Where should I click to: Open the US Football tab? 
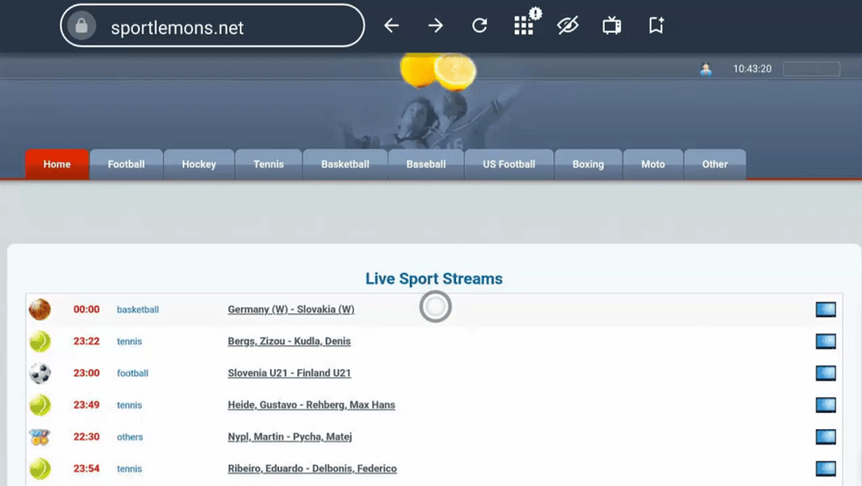(x=509, y=164)
